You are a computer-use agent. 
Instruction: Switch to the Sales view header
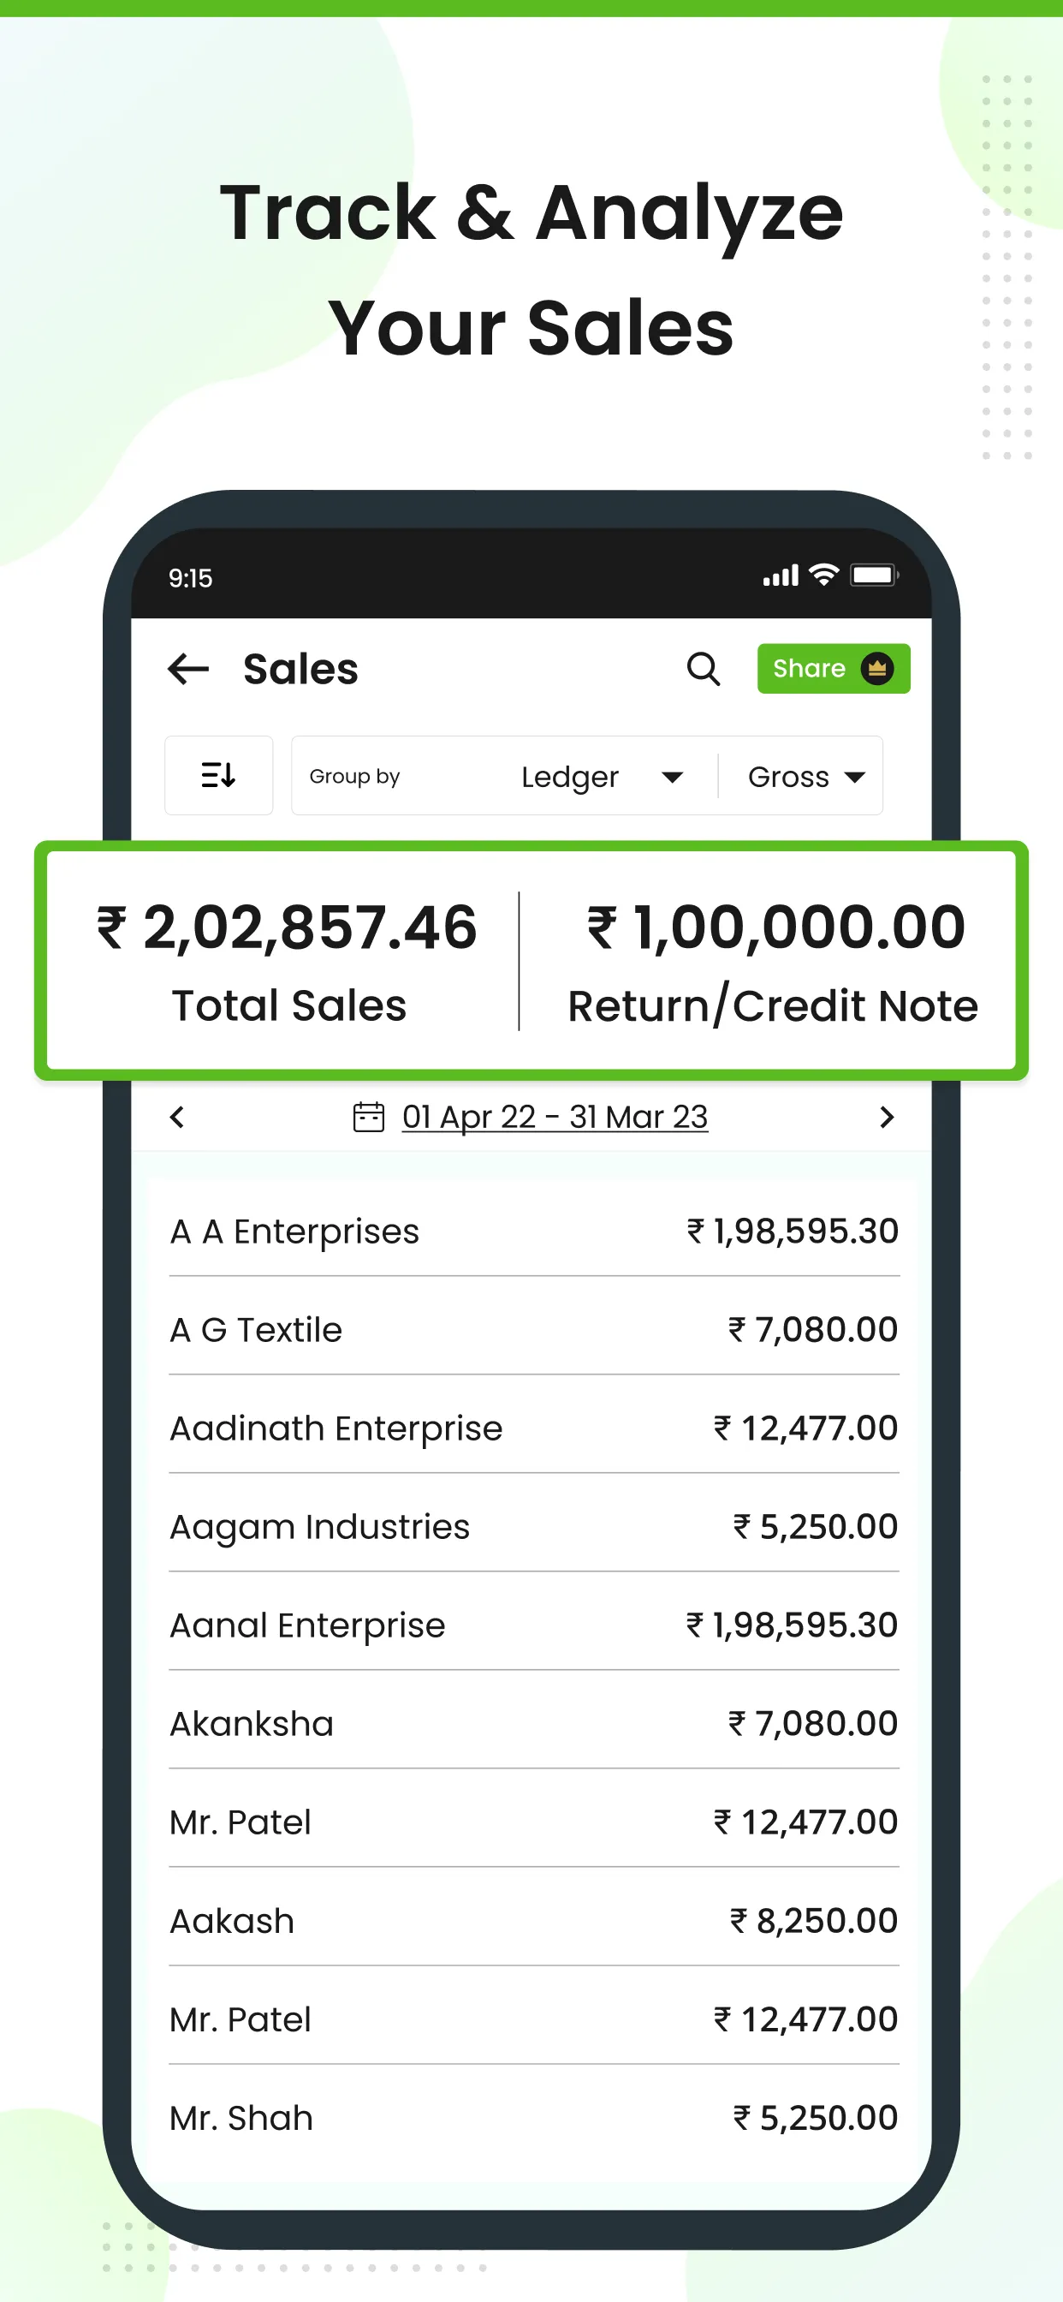coord(301,669)
